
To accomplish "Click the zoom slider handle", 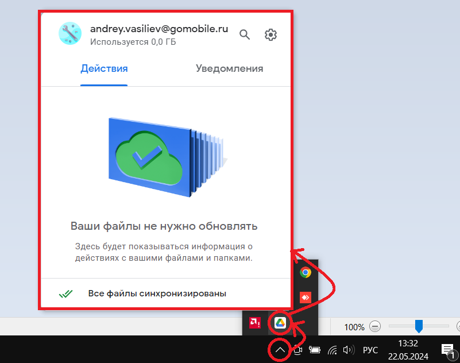I will [x=419, y=326].
